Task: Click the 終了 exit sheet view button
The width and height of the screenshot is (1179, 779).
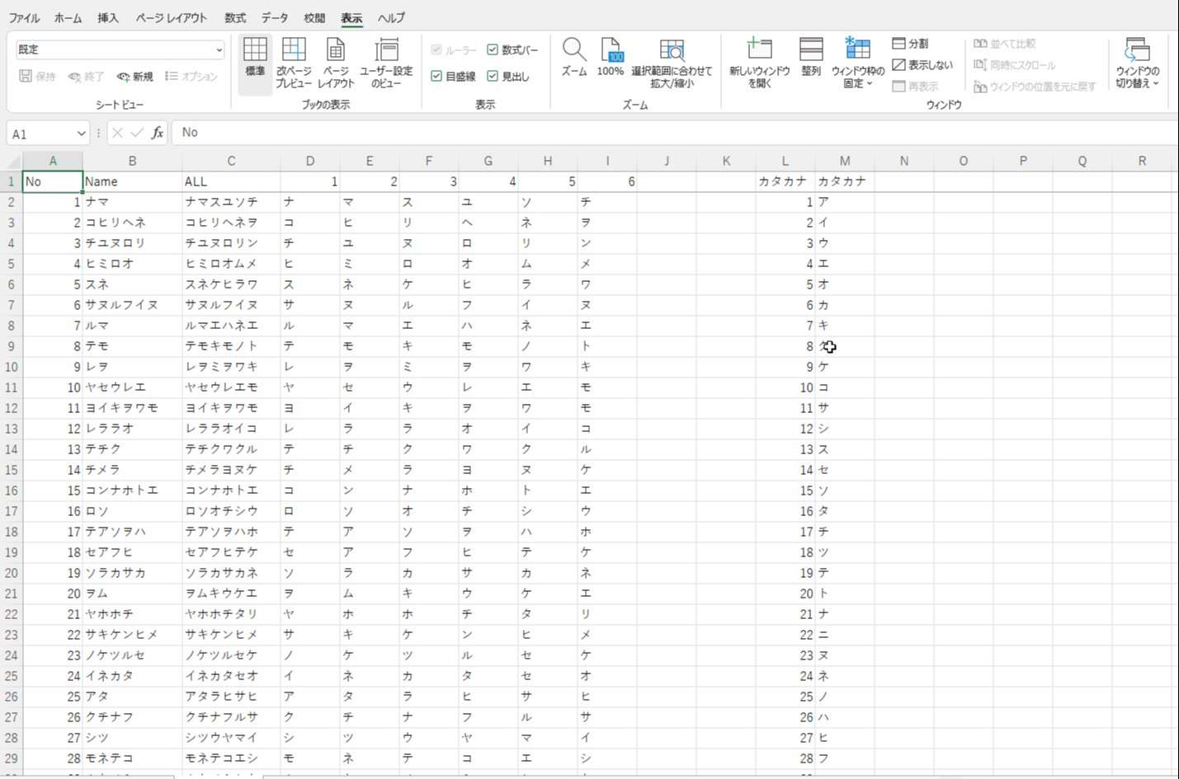Action: point(86,77)
